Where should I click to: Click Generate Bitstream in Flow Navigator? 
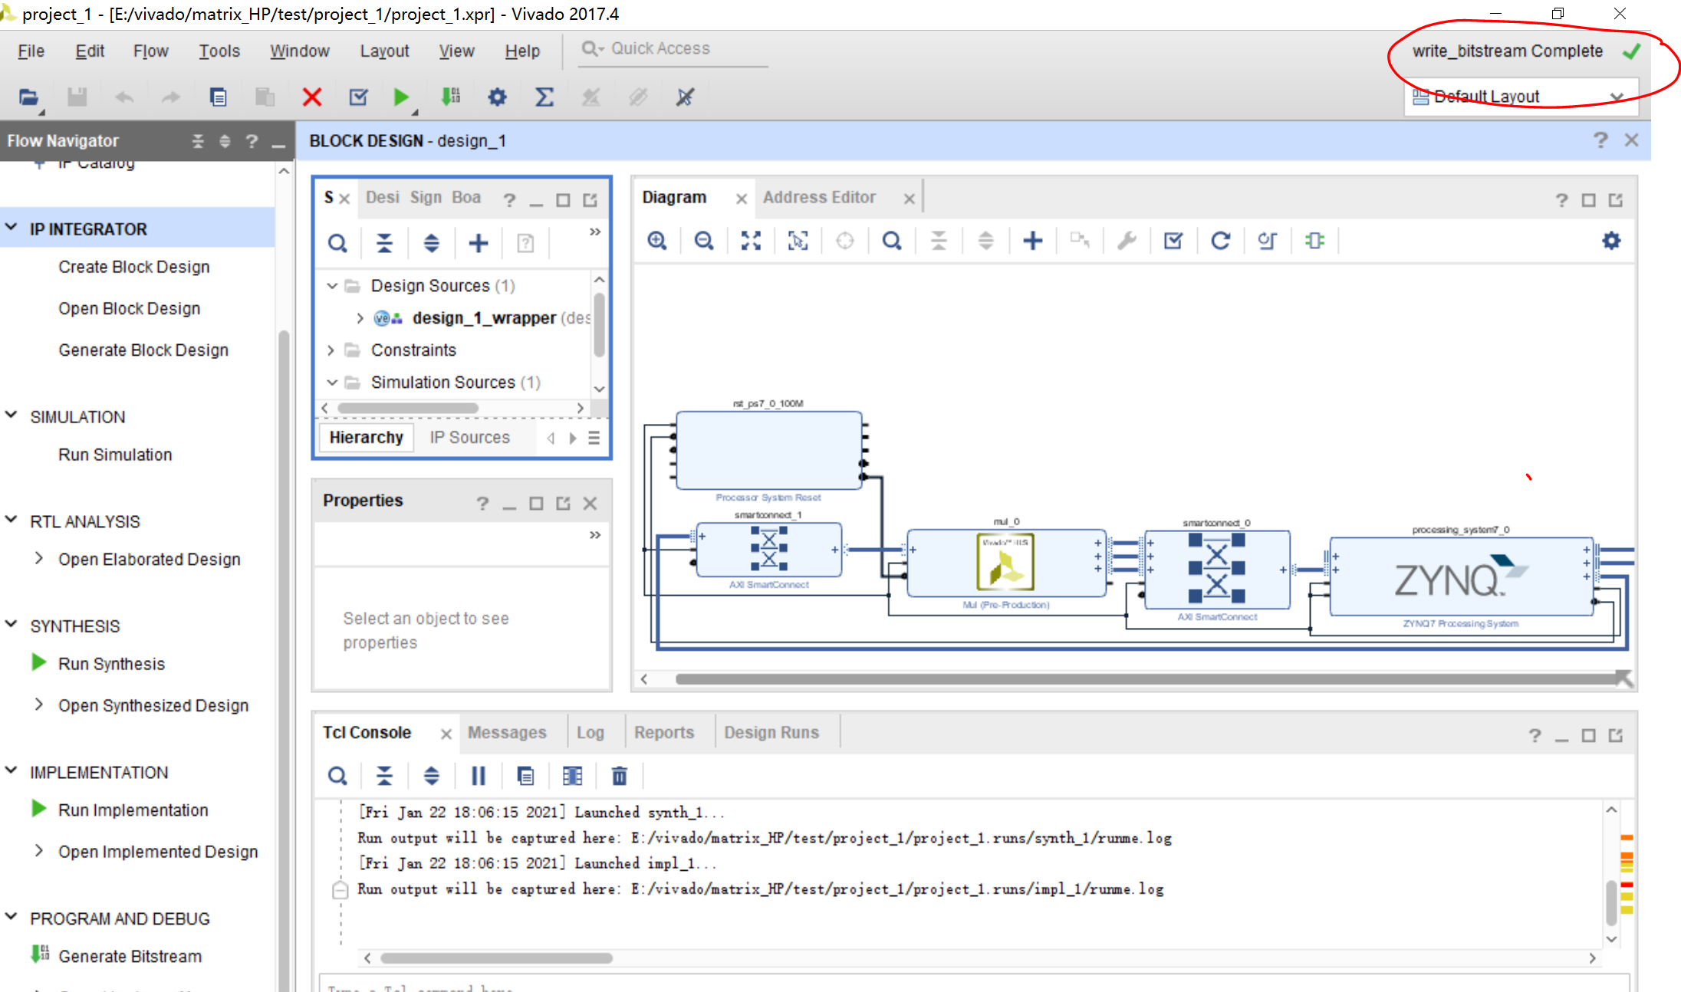click(130, 956)
